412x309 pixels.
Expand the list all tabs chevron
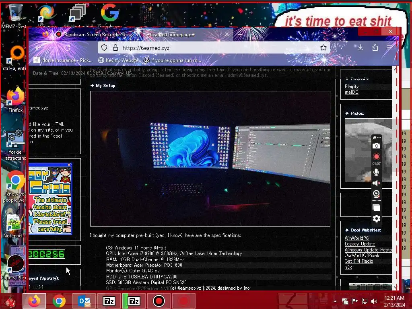(x=340, y=34)
